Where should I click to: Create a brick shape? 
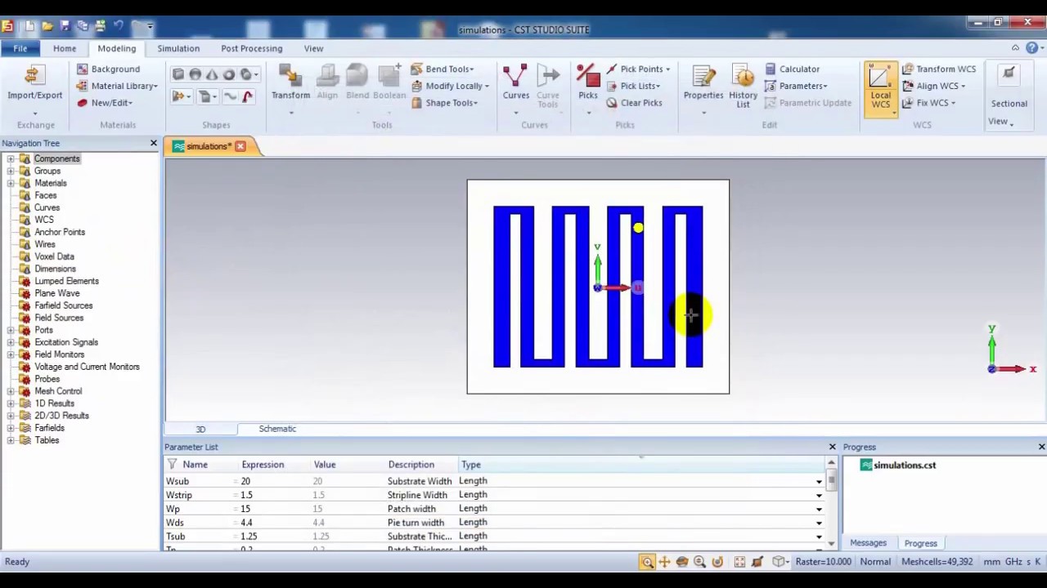pos(178,74)
